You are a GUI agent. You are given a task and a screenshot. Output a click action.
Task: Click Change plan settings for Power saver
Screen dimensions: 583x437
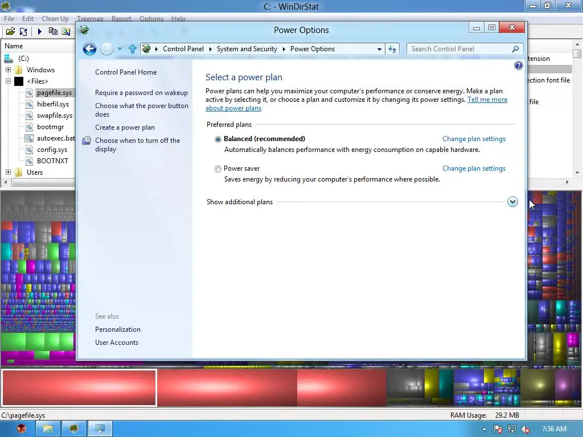pos(474,168)
